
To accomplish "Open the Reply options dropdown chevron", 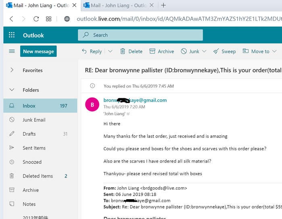I will (110, 51).
